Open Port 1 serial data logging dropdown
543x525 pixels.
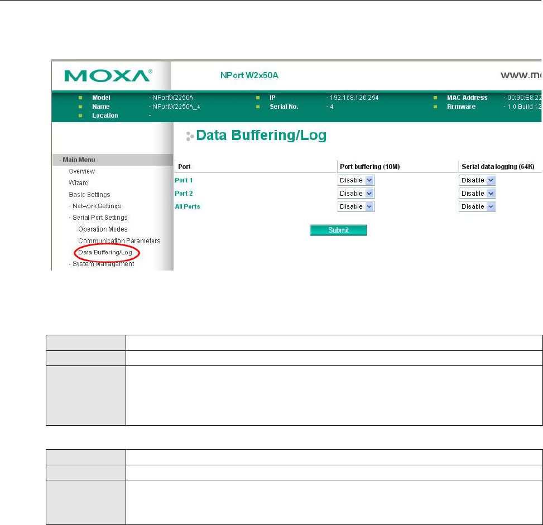click(x=477, y=180)
